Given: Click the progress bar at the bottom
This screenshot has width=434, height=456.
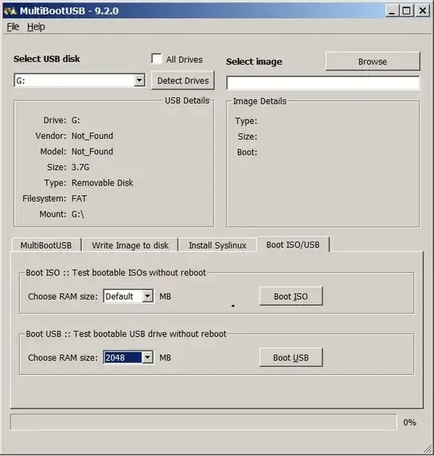Looking at the screenshot, I should [203, 421].
